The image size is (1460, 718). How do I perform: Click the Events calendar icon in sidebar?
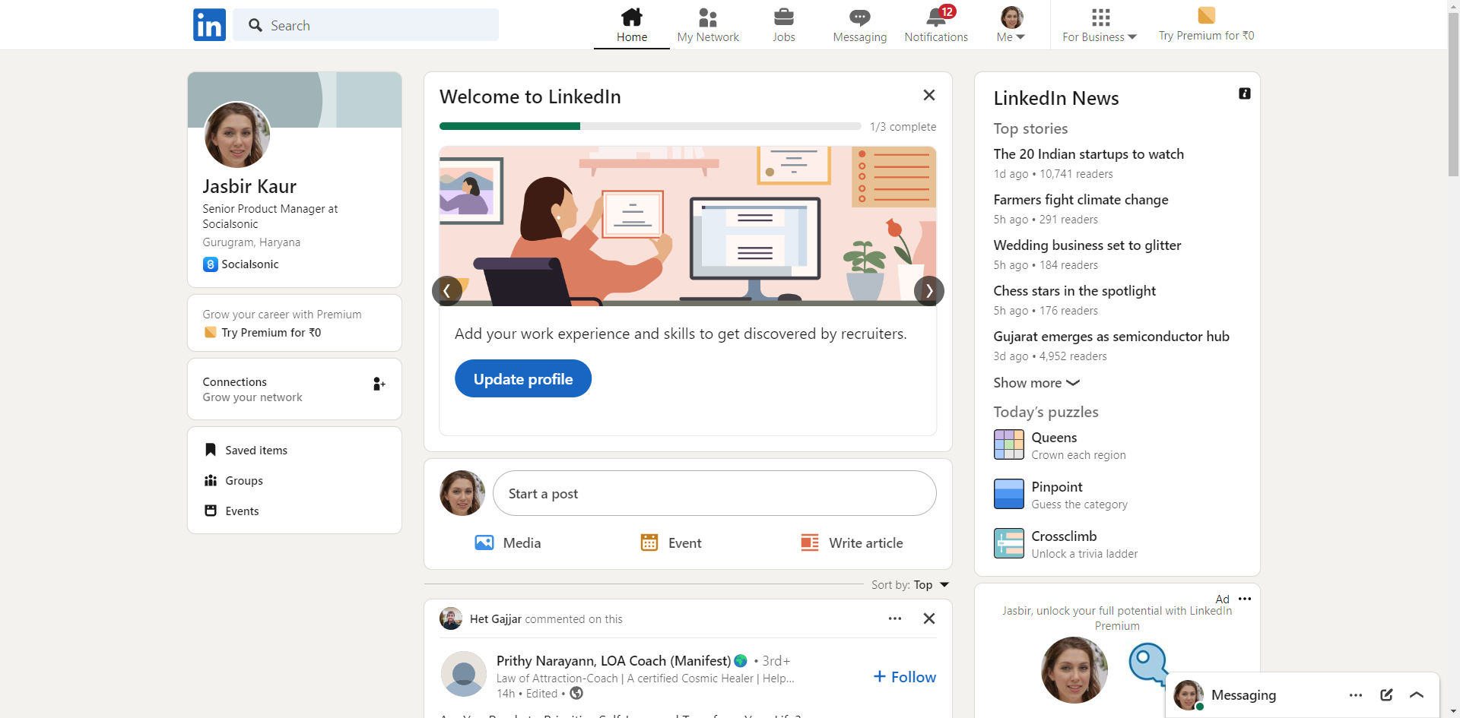pyautogui.click(x=211, y=511)
